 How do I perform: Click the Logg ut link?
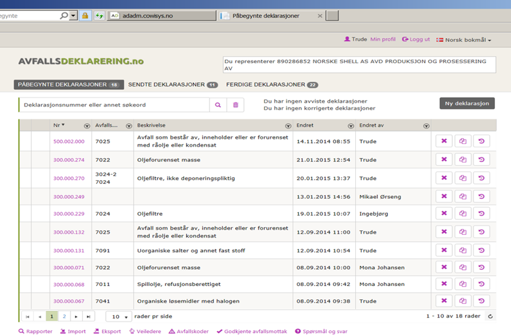(416, 39)
